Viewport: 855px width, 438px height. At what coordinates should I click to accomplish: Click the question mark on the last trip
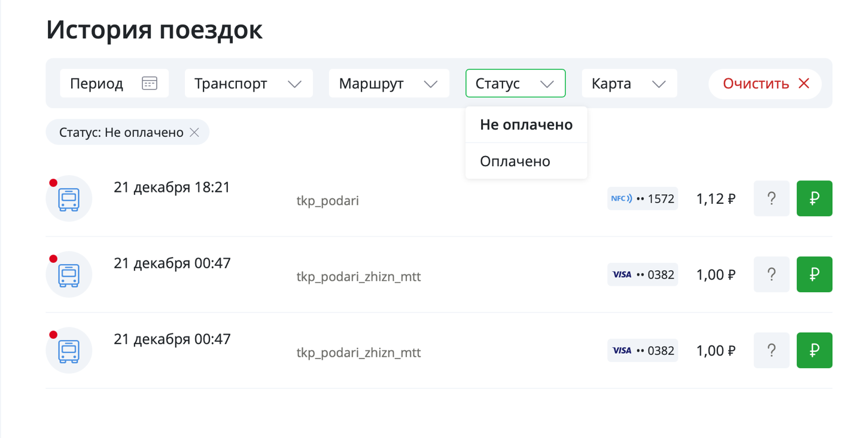click(771, 350)
